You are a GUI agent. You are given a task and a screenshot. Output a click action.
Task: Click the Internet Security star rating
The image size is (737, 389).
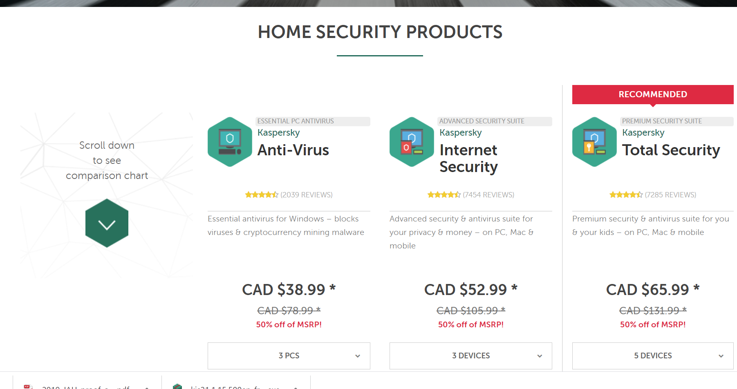click(444, 195)
